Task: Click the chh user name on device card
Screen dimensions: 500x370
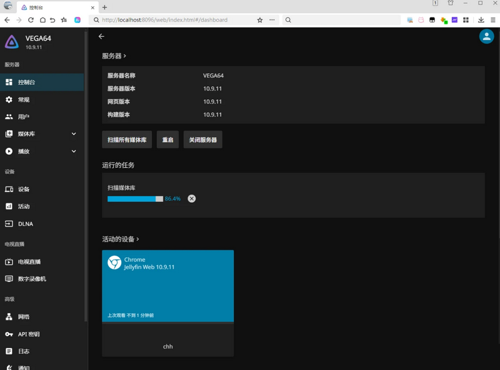Action: pos(167,346)
